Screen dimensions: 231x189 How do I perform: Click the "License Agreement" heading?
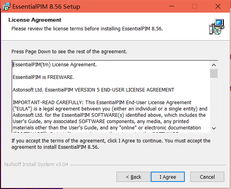click(x=35, y=20)
